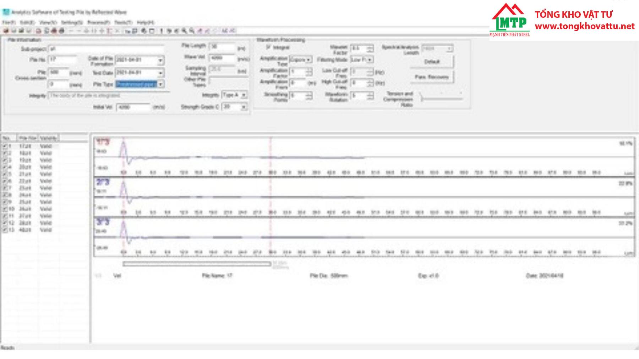This screenshot has width=639, height=359.
Task: Click the Para. Recovery button
Action: (432, 77)
